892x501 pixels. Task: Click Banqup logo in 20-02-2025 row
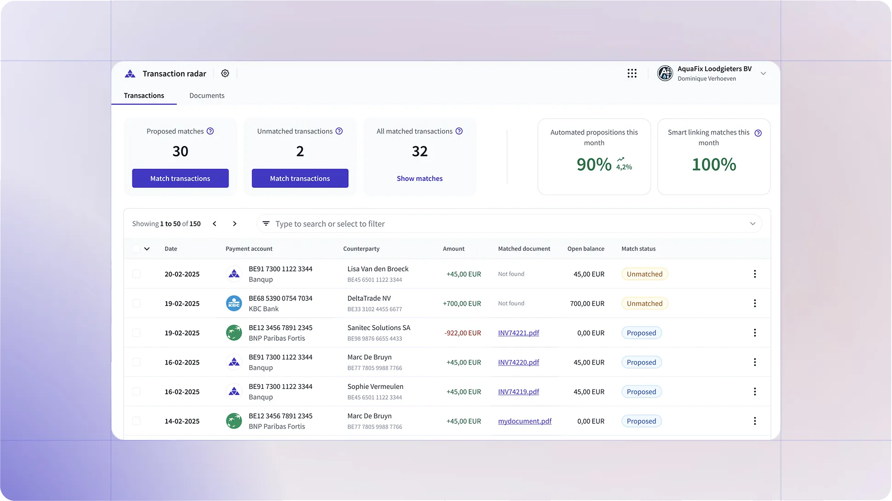(x=234, y=274)
